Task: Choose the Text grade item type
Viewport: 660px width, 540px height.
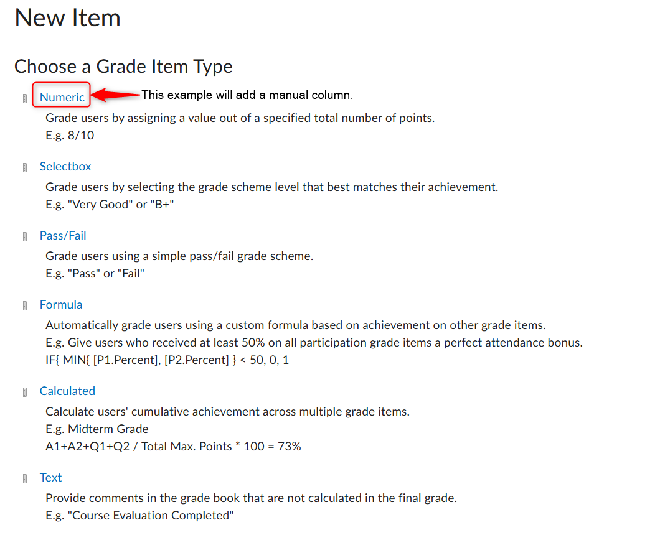Action: pyautogui.click(x=50, y=477)
